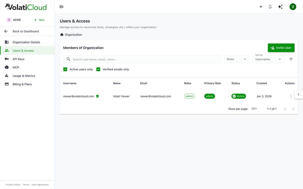Click the back arrow icon in sidebar

(6, 31)
